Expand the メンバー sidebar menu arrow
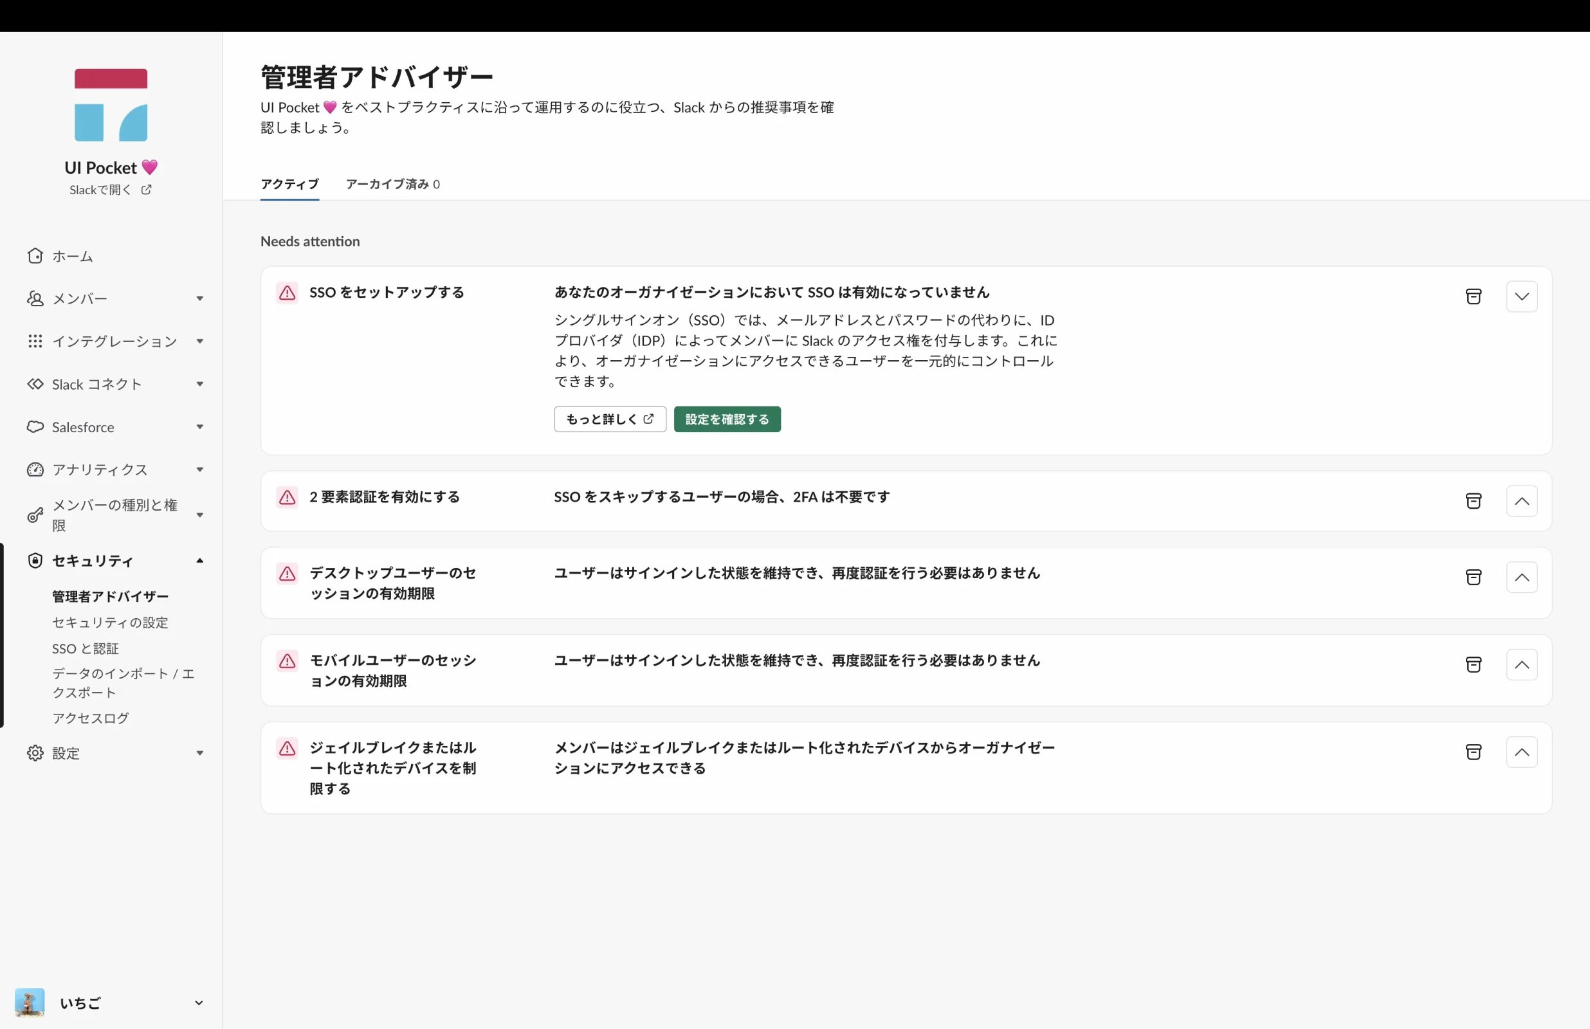 200,298
